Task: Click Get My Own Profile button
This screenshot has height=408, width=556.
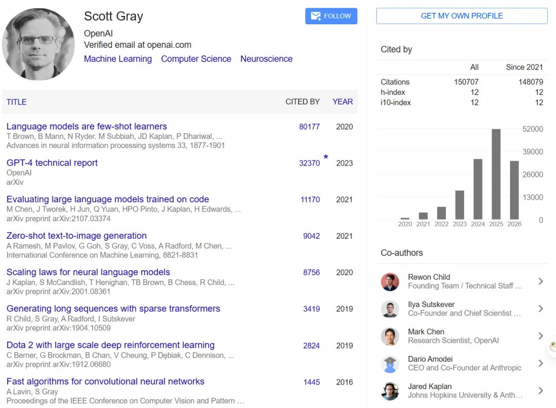Action: point(462,16)
